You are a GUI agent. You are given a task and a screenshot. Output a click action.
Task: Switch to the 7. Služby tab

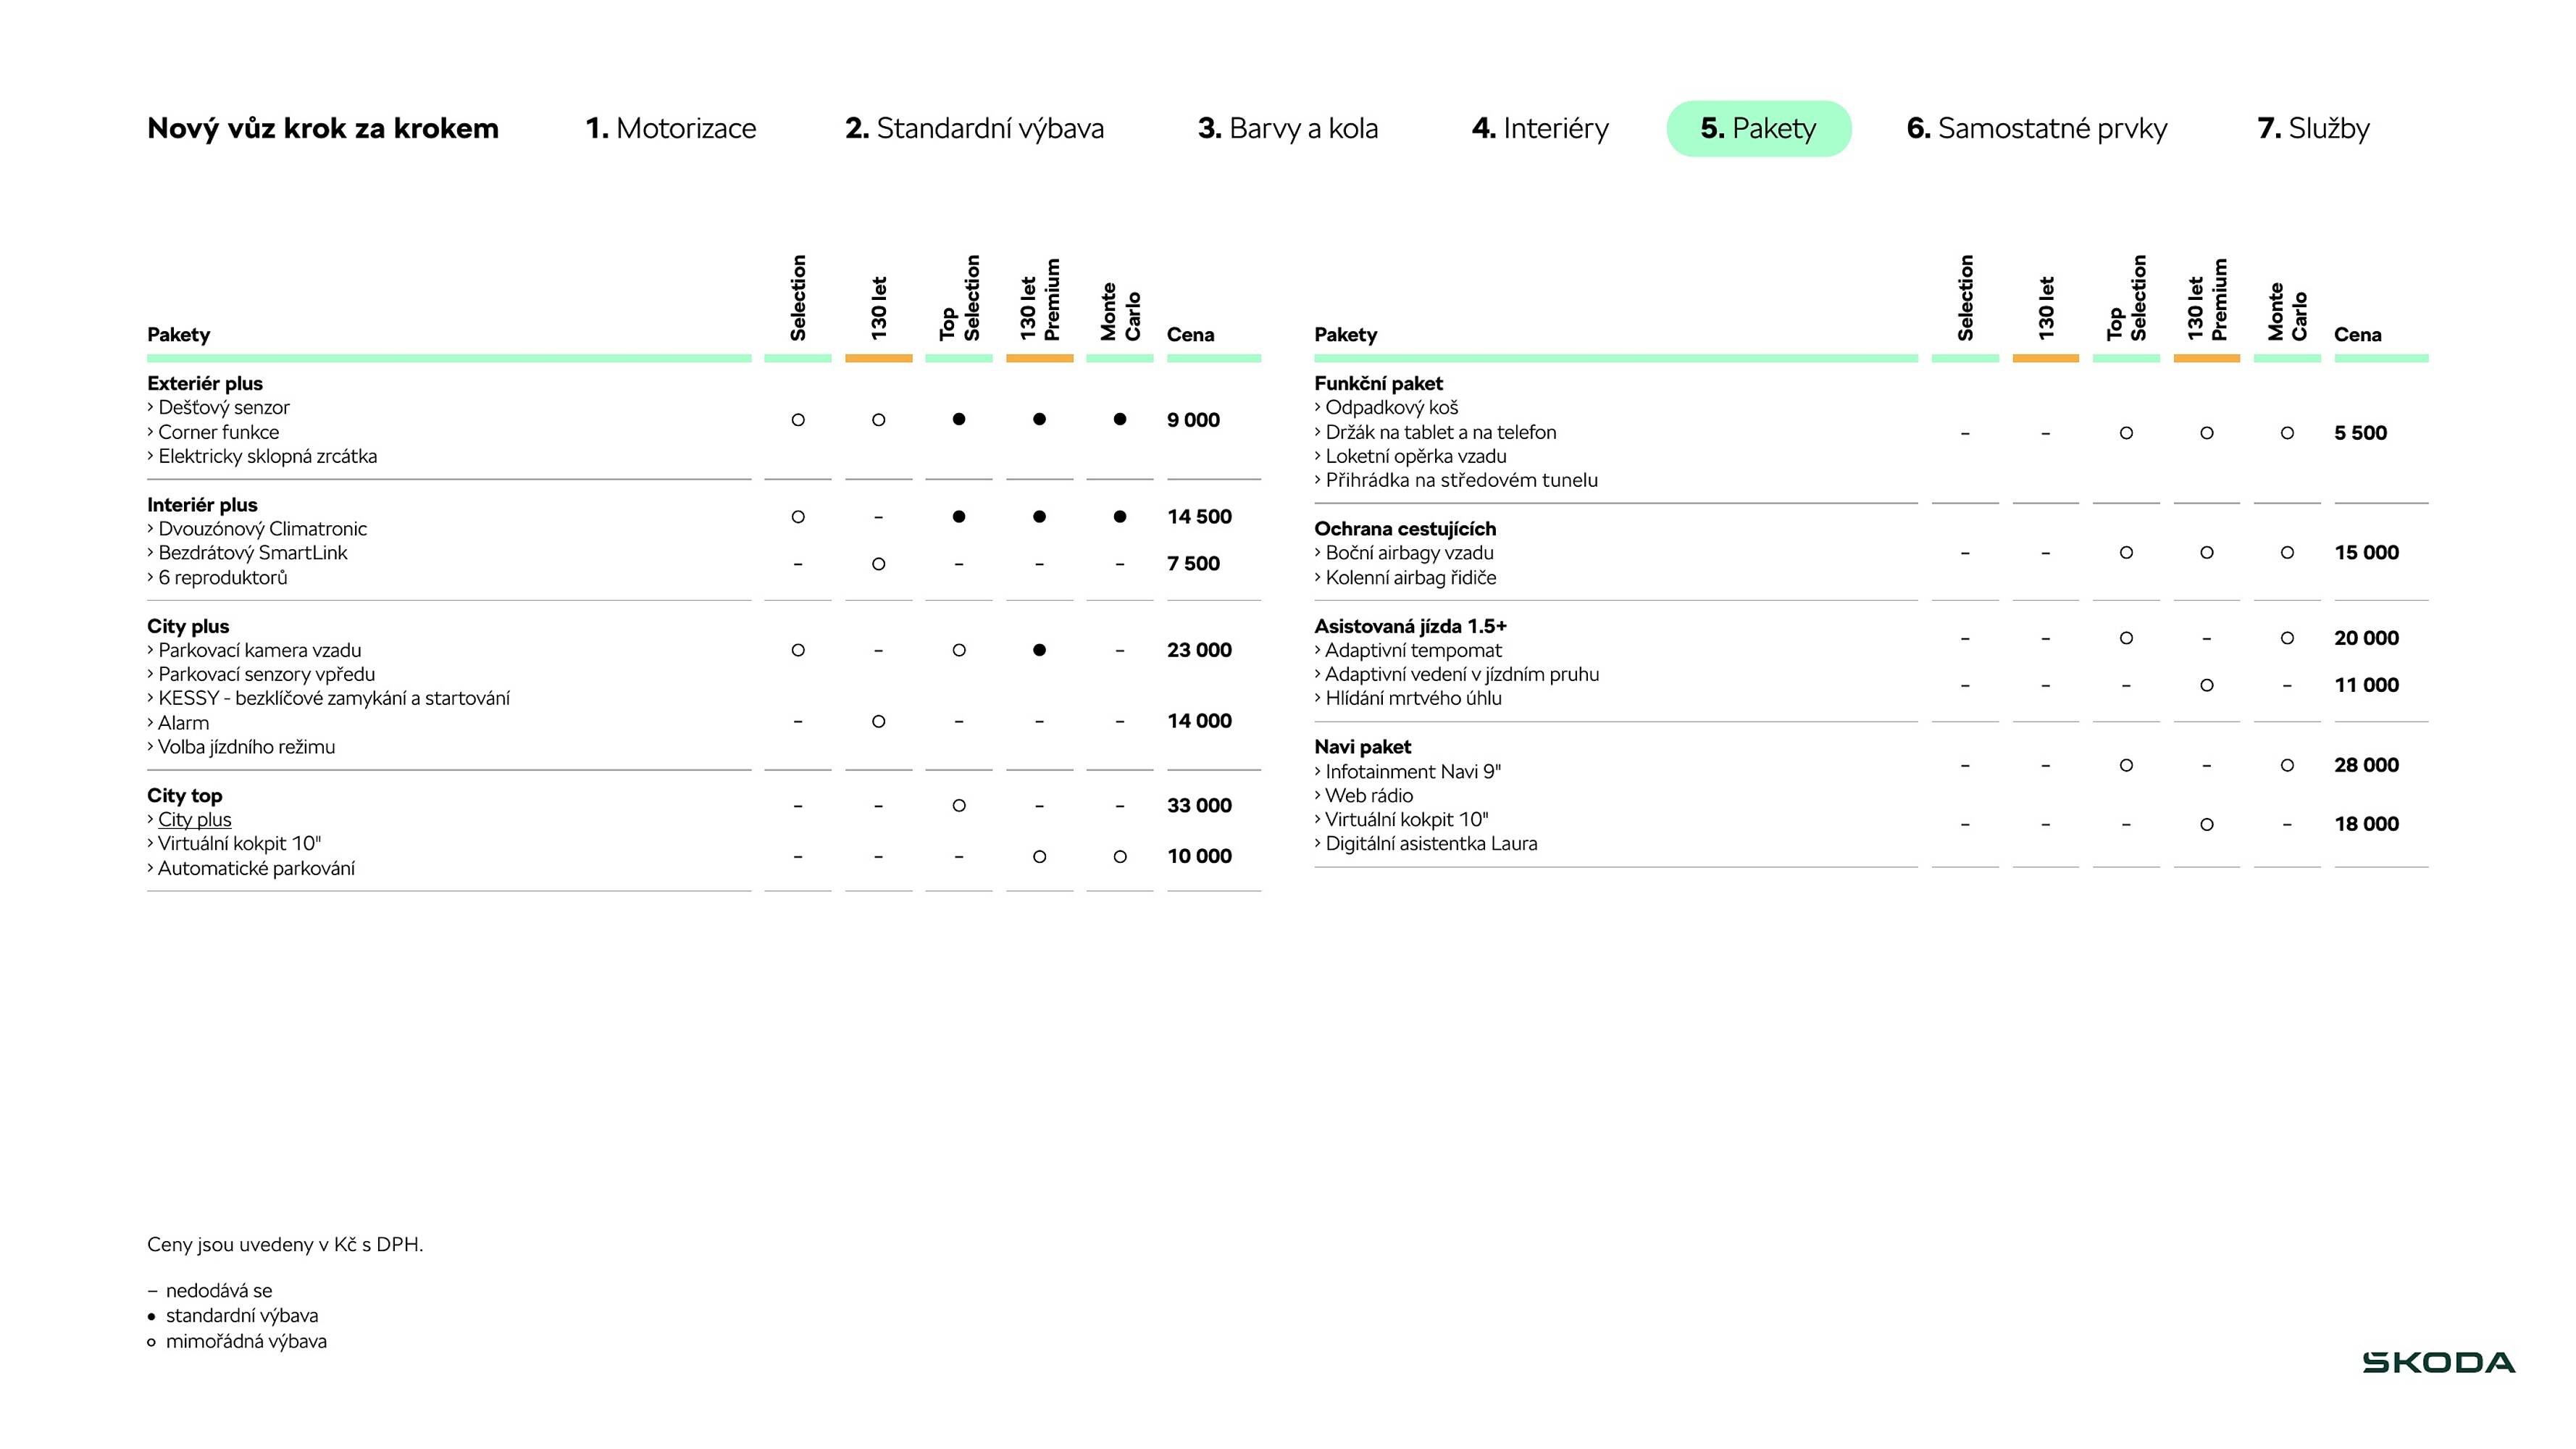2313,128
